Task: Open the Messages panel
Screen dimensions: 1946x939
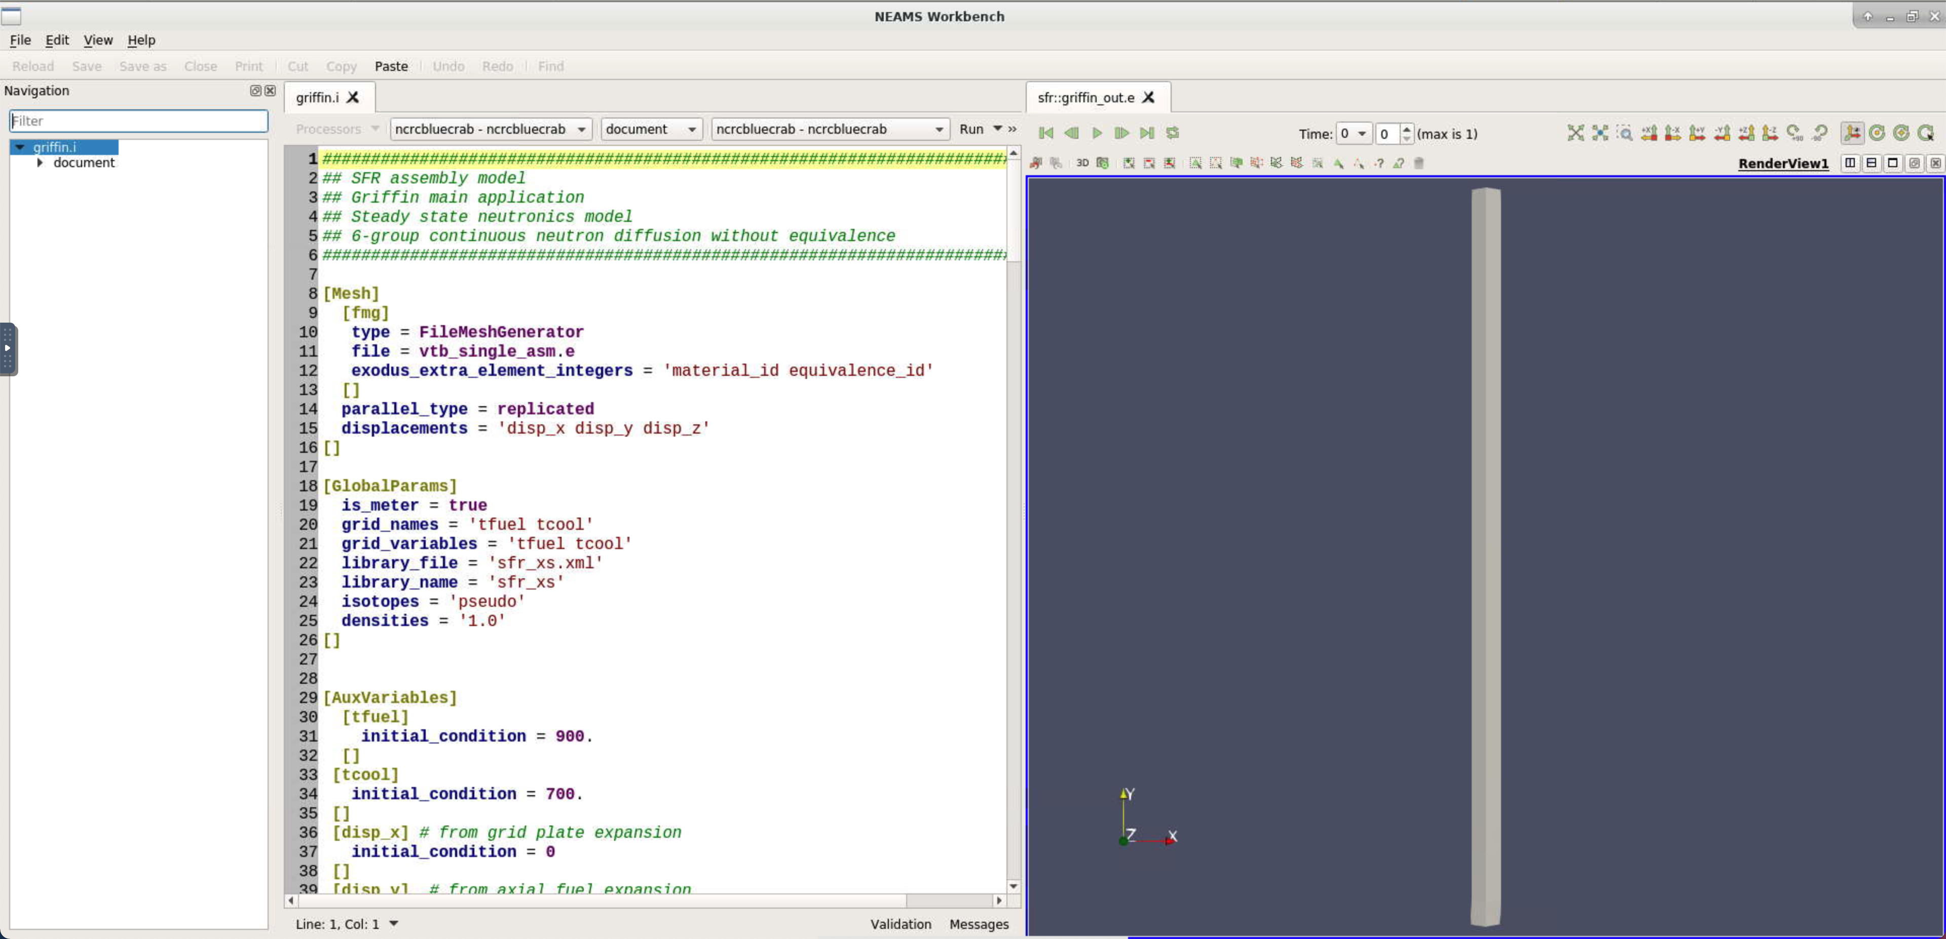Action: pos(979,924)
